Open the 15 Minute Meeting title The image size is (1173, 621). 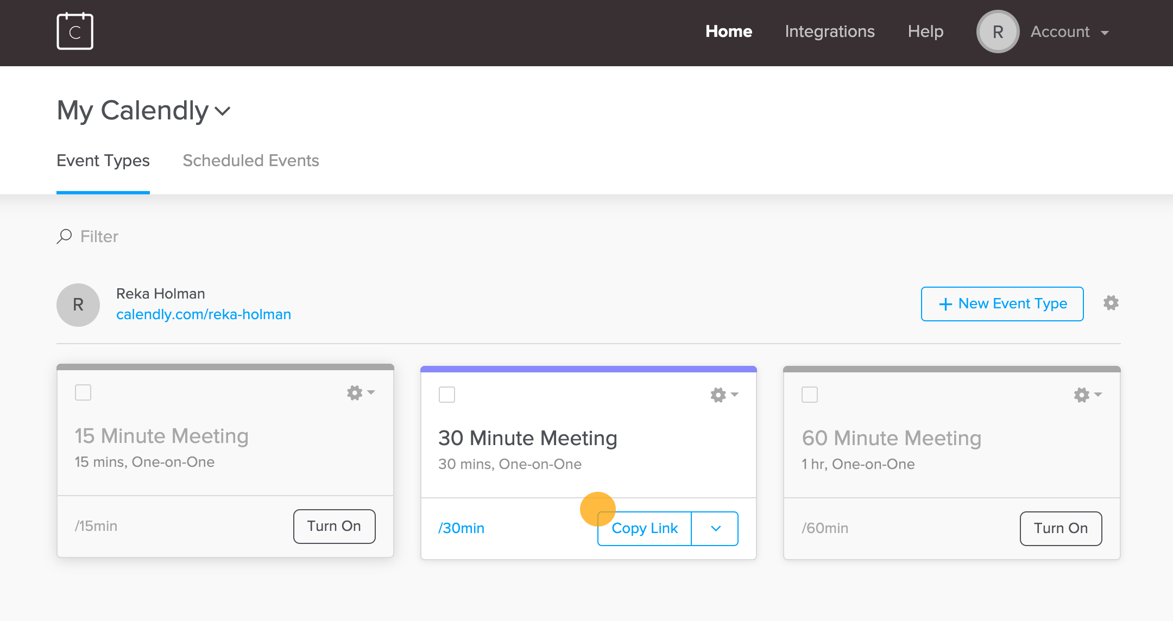coord(162,436)
